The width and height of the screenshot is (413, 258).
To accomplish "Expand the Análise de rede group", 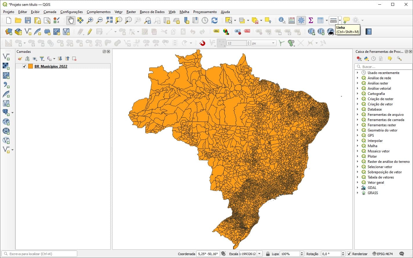I will (358, 78).
